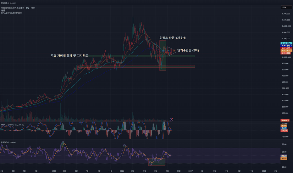The image size is (293, 173).
Task: Click the 80.00 RSI axis tick
Action: tap(284, 144)
